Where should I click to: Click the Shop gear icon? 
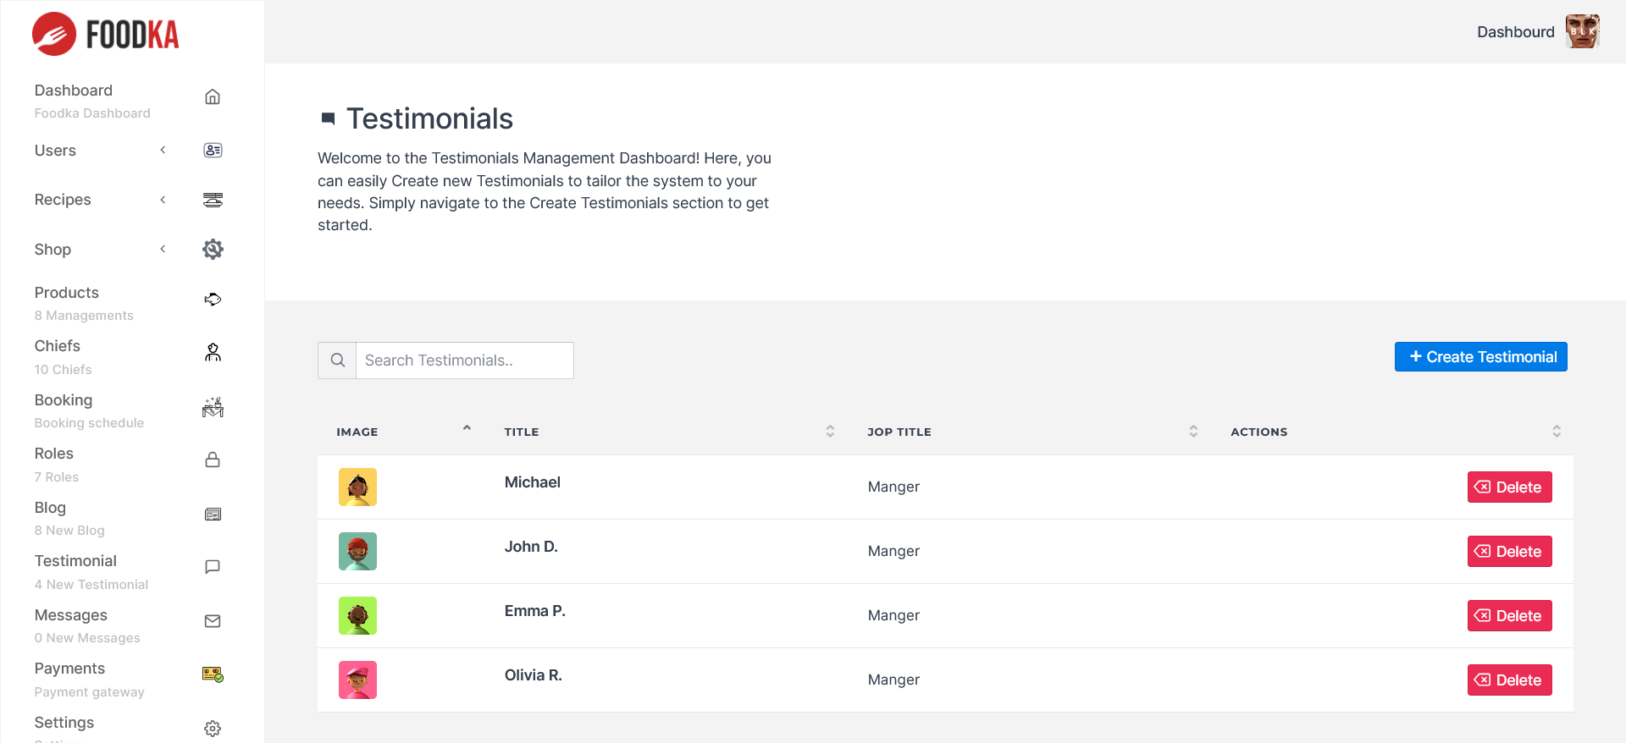pos(213,249)
